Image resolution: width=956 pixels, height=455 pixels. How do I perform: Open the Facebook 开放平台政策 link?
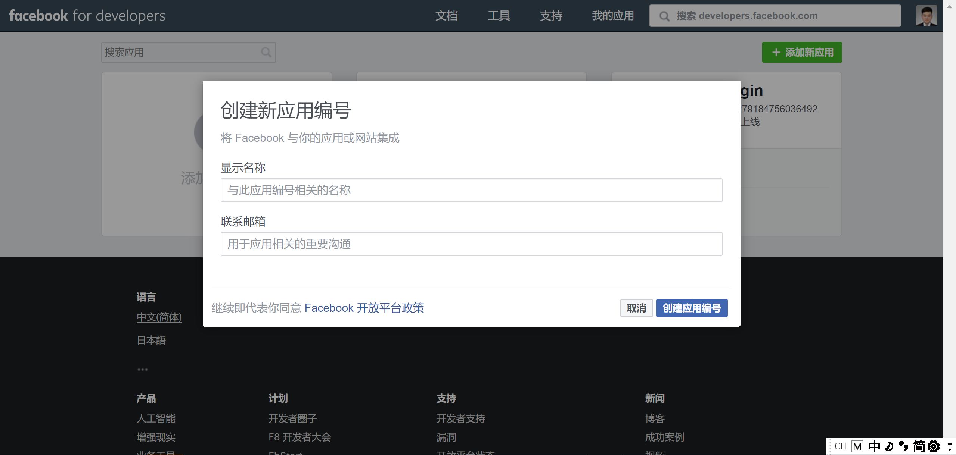pos(364,308)
